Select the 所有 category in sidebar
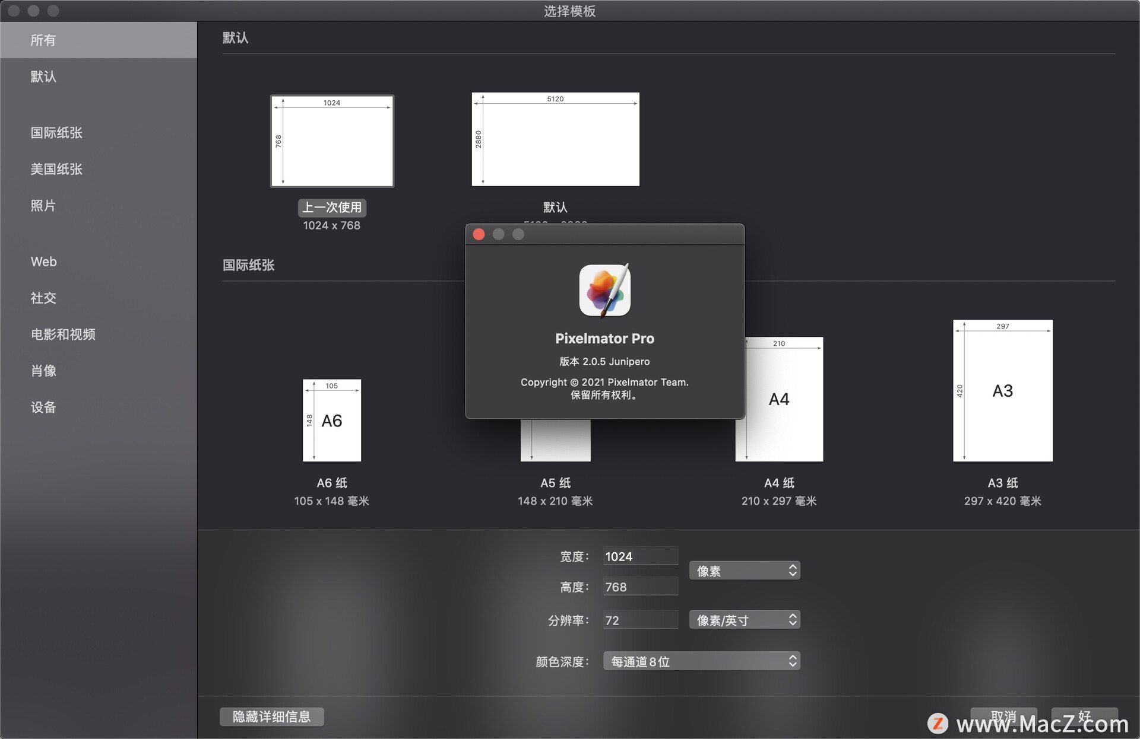This screenshot has width=1140, height=739. pyautogui.click(x=99, y=40)
